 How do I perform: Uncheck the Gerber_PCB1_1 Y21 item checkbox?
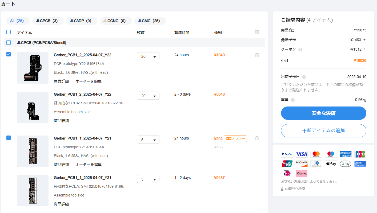pos(9,138)
